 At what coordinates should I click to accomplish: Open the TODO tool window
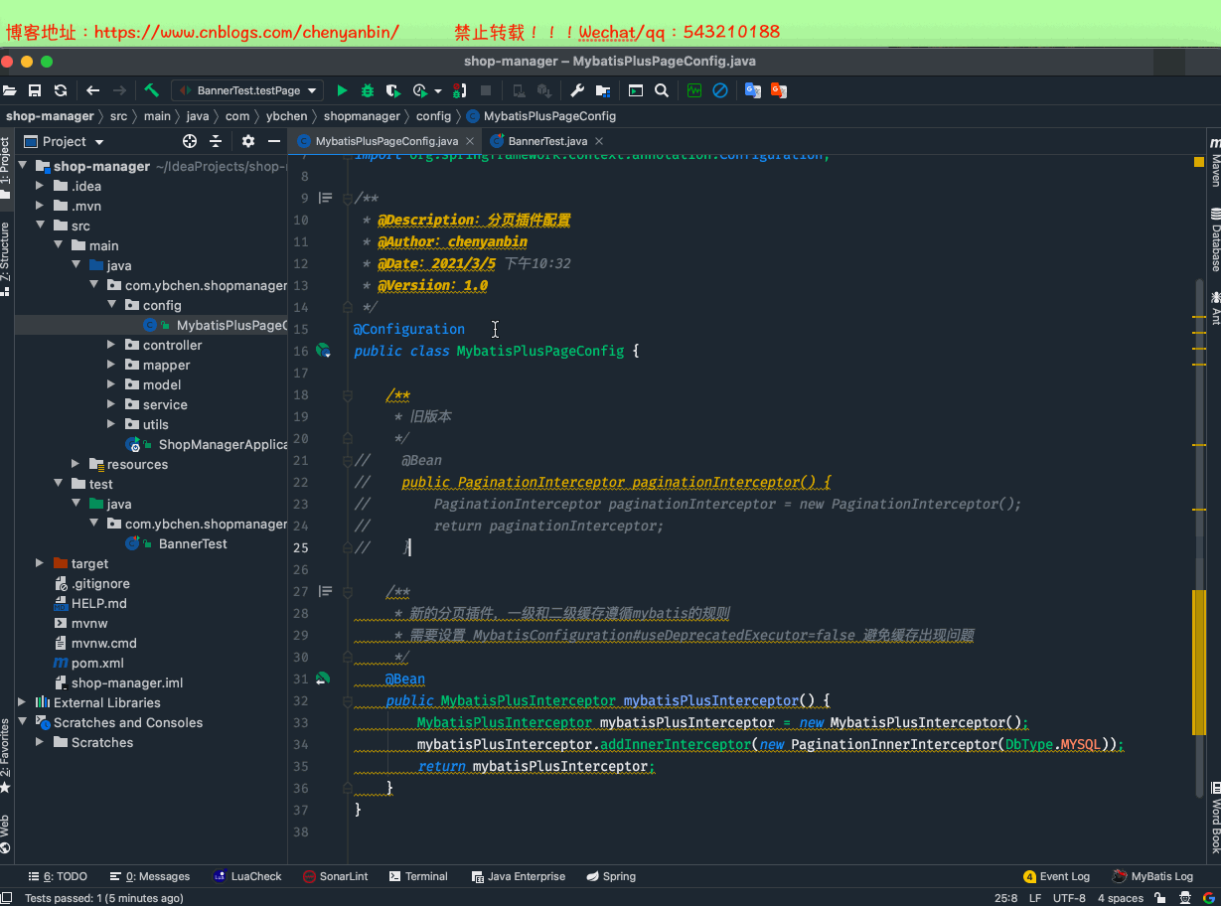coord(57,876)
